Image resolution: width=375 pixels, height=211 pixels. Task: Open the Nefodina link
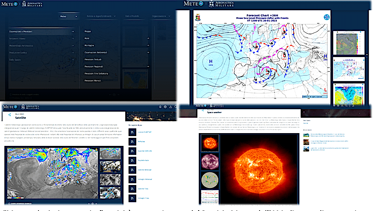click(141, 142)
